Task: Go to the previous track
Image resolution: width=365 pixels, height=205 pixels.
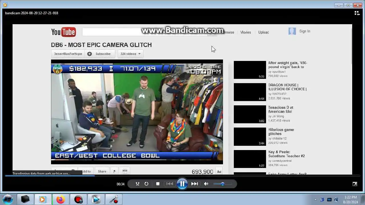Action: tap(170, 184)
